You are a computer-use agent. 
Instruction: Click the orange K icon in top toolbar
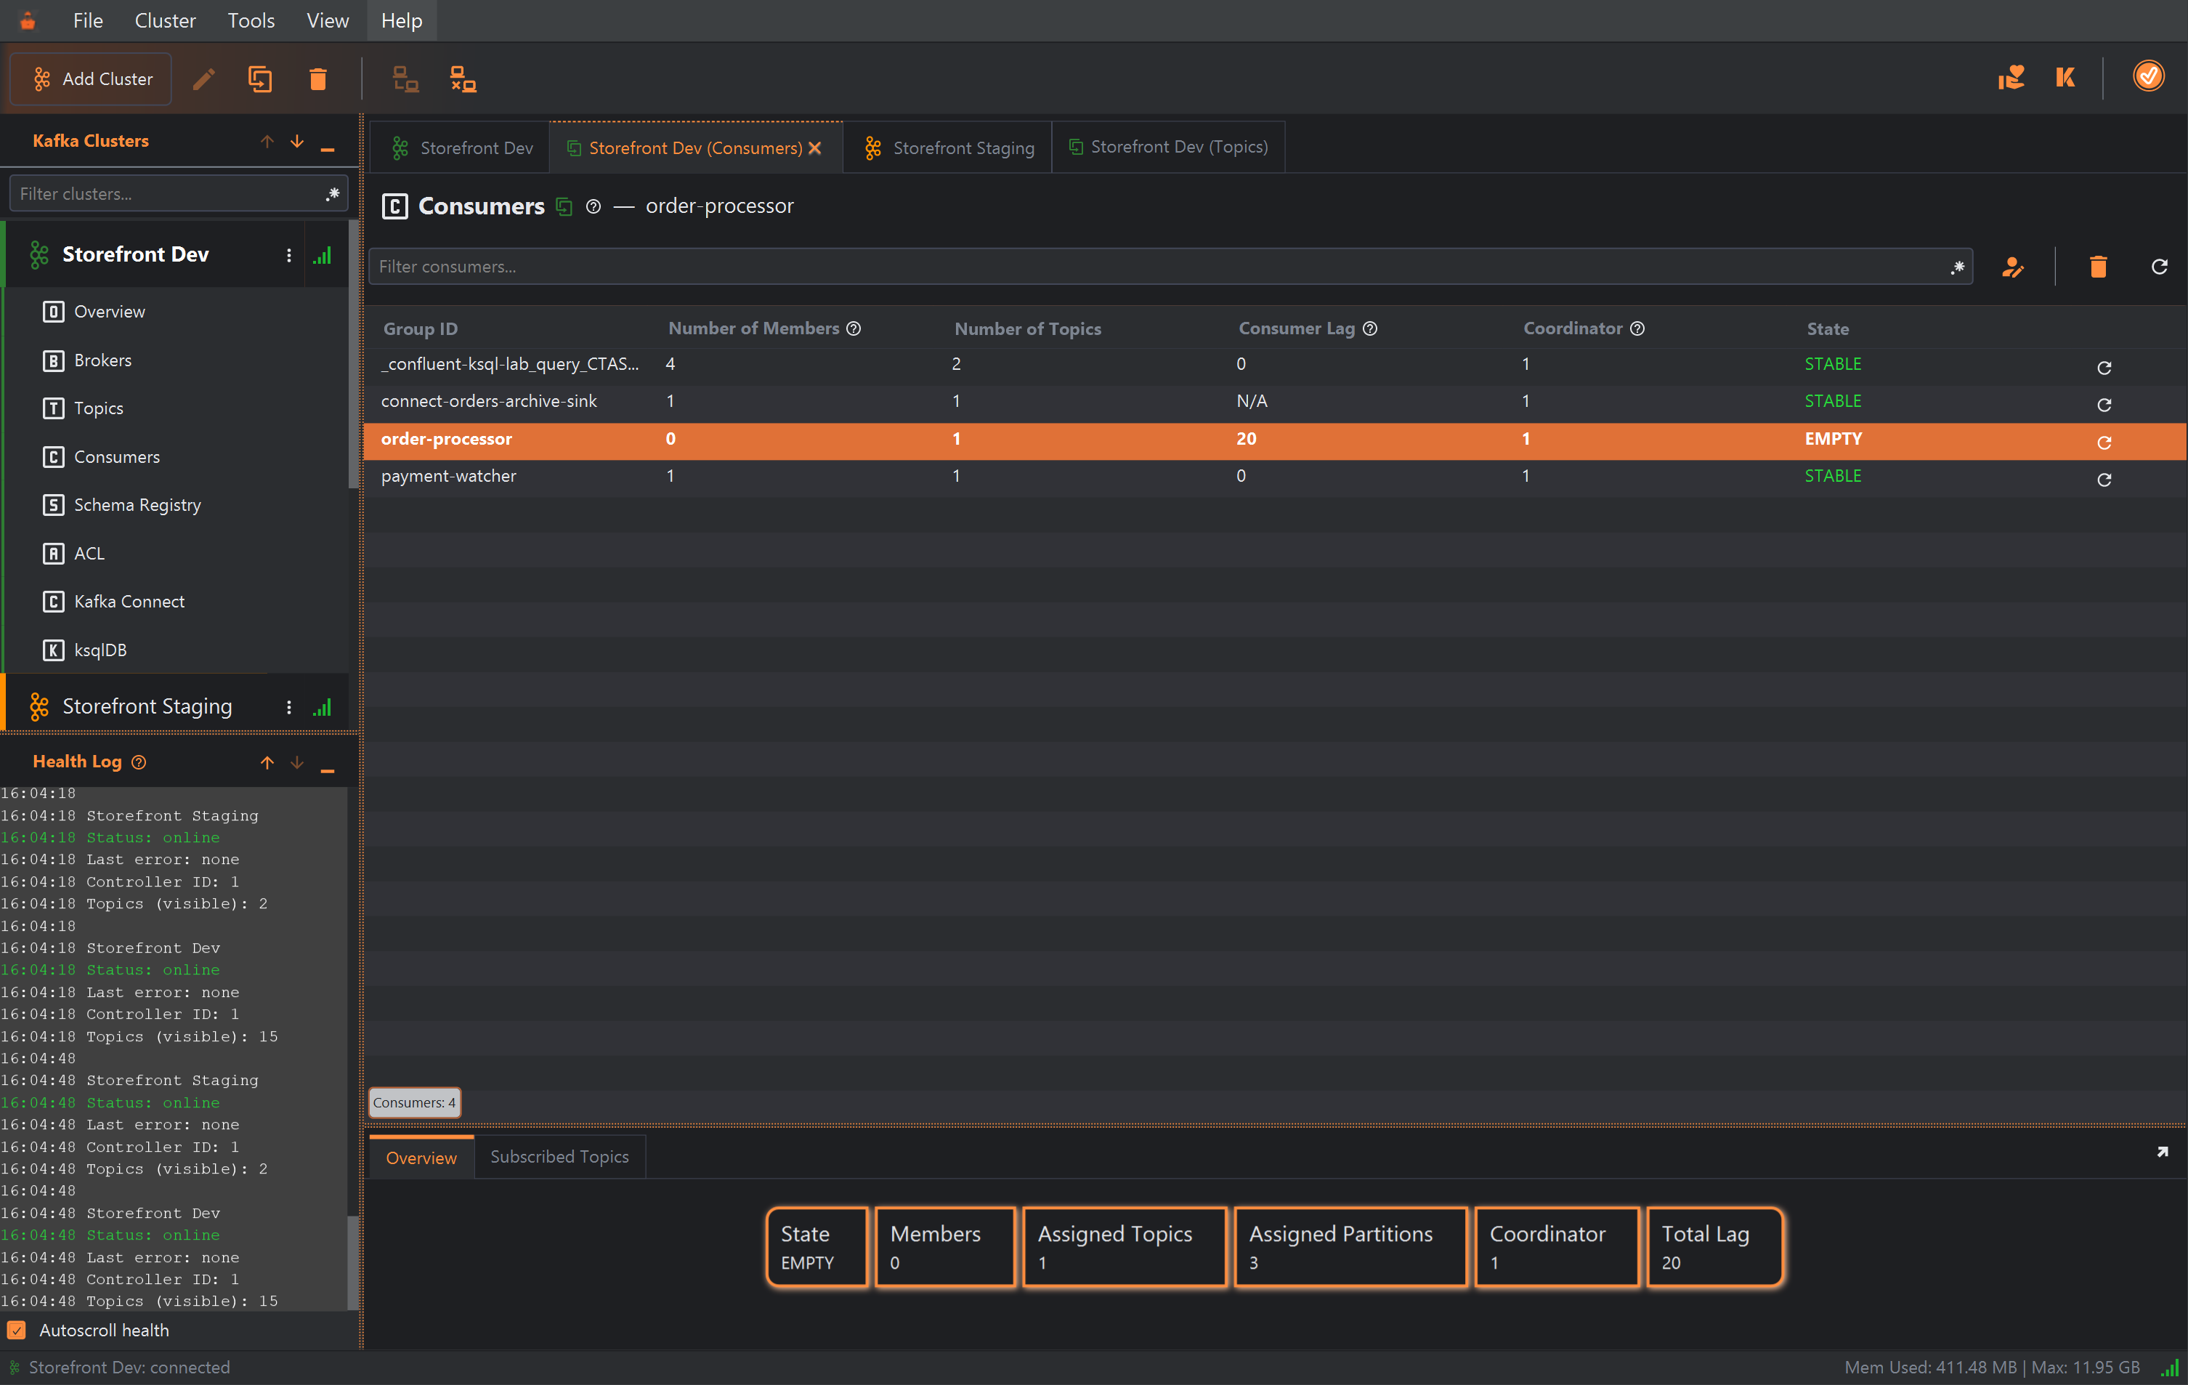point(2065,77)
